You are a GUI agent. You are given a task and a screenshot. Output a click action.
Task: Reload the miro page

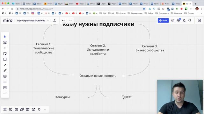coord(12,9)
